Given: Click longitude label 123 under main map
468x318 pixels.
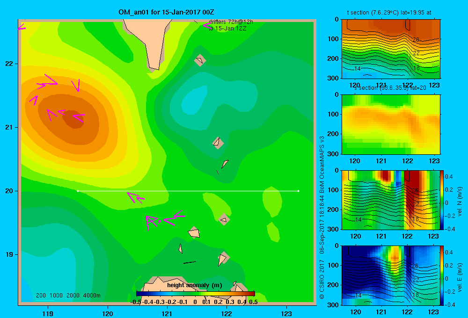Looking at the screenshot, I should tap(286, 313).
